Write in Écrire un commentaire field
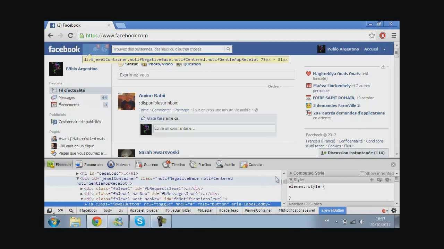The height and width of the screenshot is (249, 444). coord(214,128)
